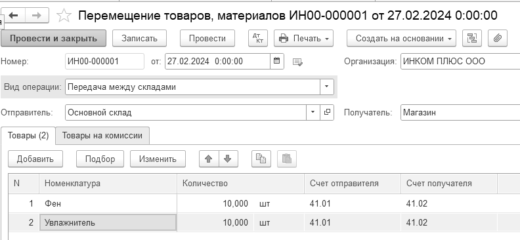Open calendar picker for the date
Viewport: 520px width, 240px height.
point(277,61)
